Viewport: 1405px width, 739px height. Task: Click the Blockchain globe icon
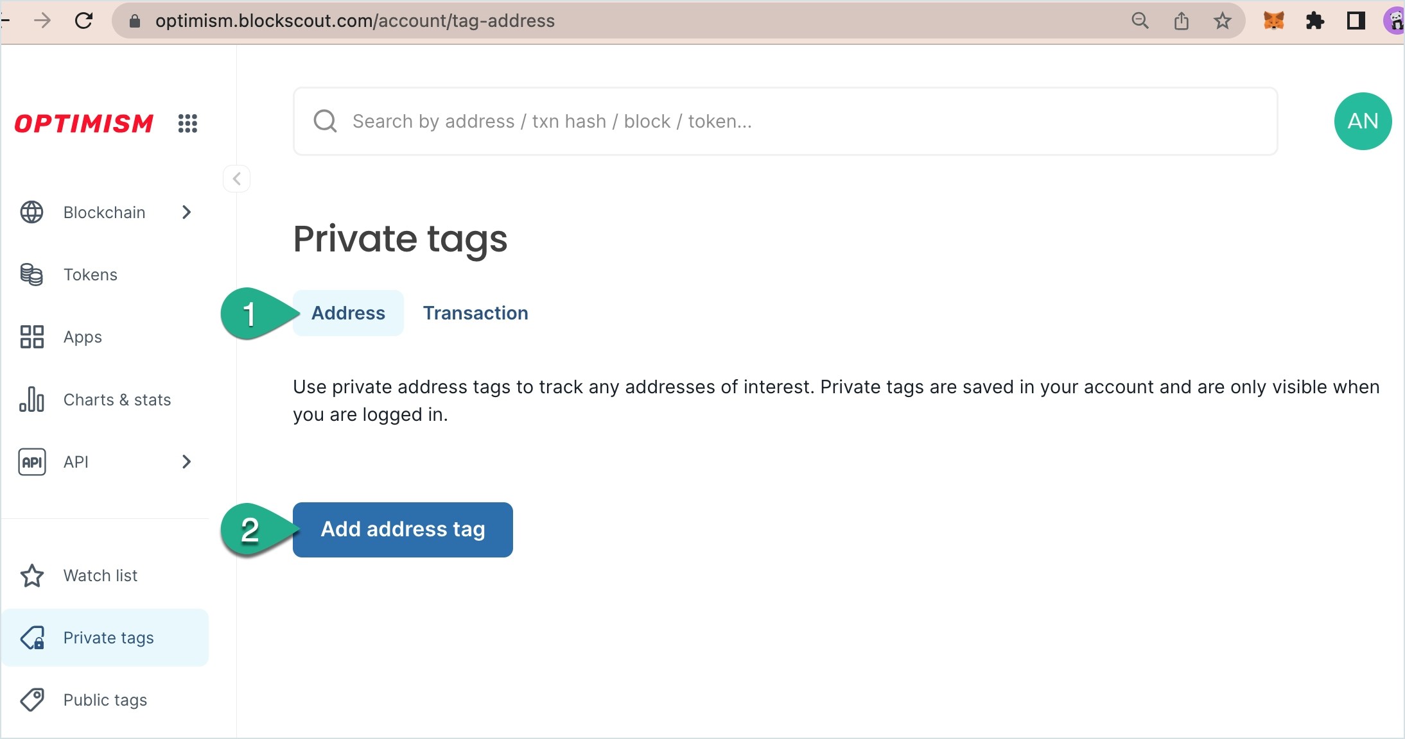[x=31, y=212]
